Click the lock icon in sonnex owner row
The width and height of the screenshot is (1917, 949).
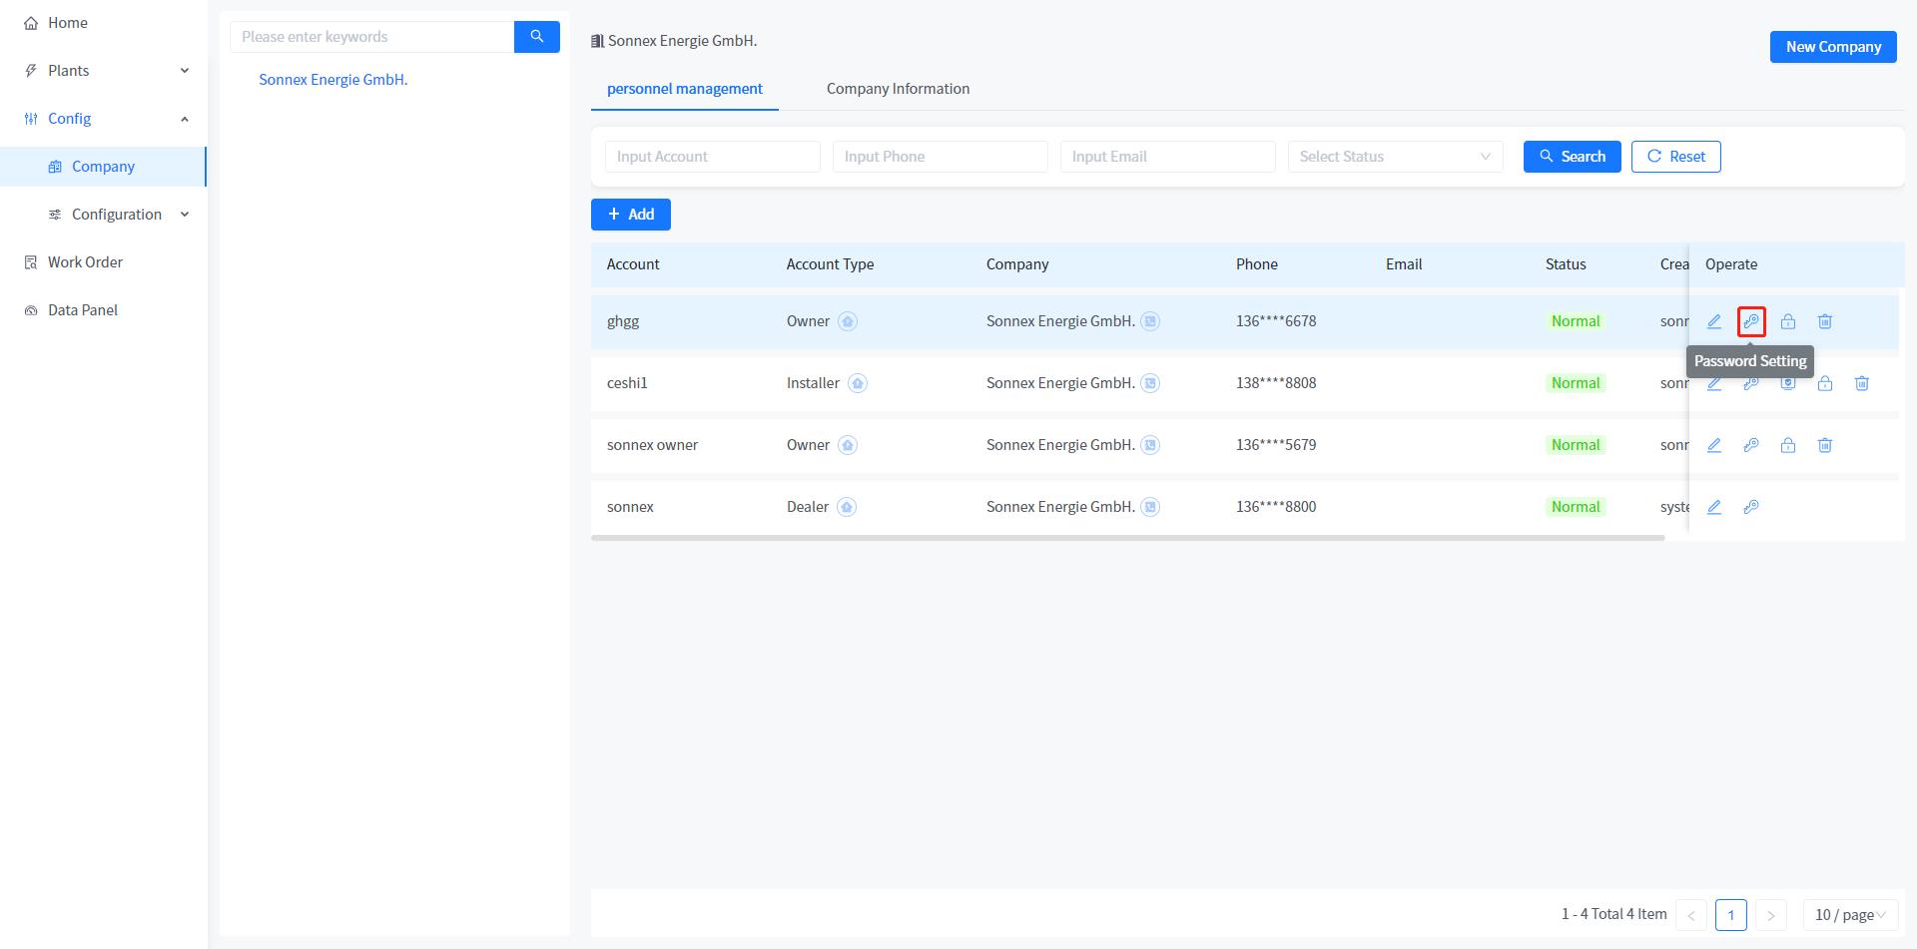1787,445
